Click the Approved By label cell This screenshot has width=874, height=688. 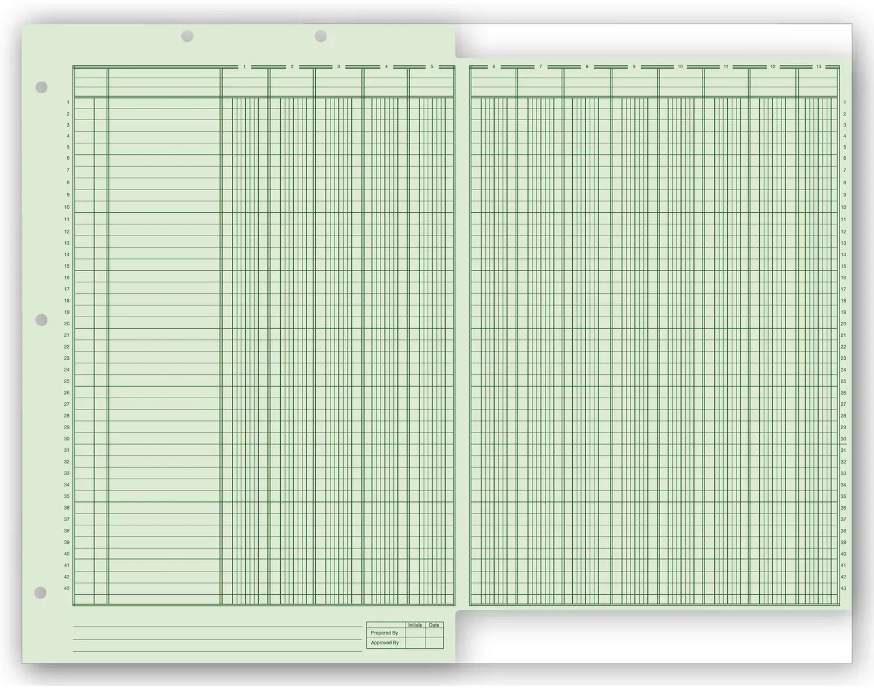point(385,643)
